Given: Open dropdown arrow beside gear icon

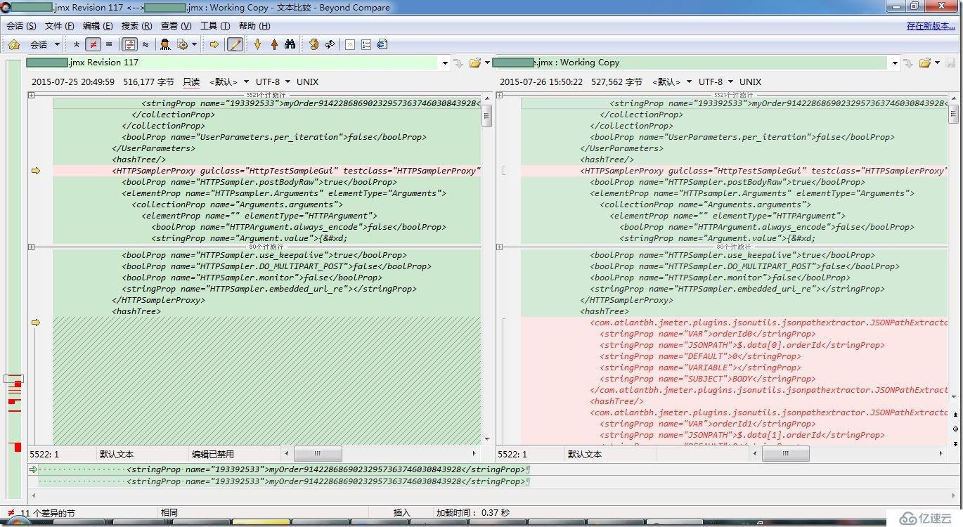Looking at the screenshot, I should [x=193, y=44].
